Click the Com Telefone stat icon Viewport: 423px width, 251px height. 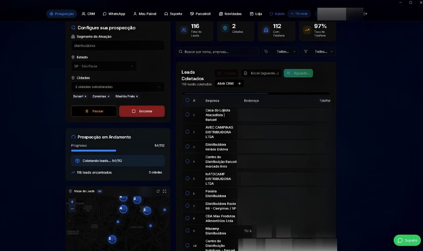[x=266, y=30]
